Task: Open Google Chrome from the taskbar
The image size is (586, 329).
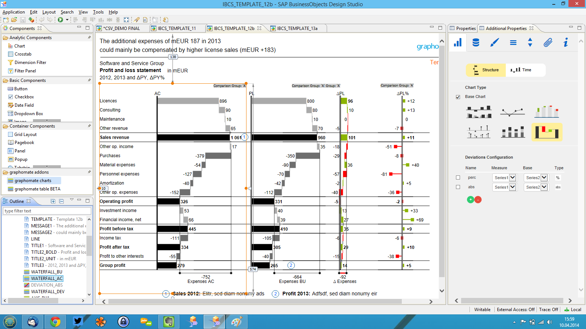Action: coord(55,322)
